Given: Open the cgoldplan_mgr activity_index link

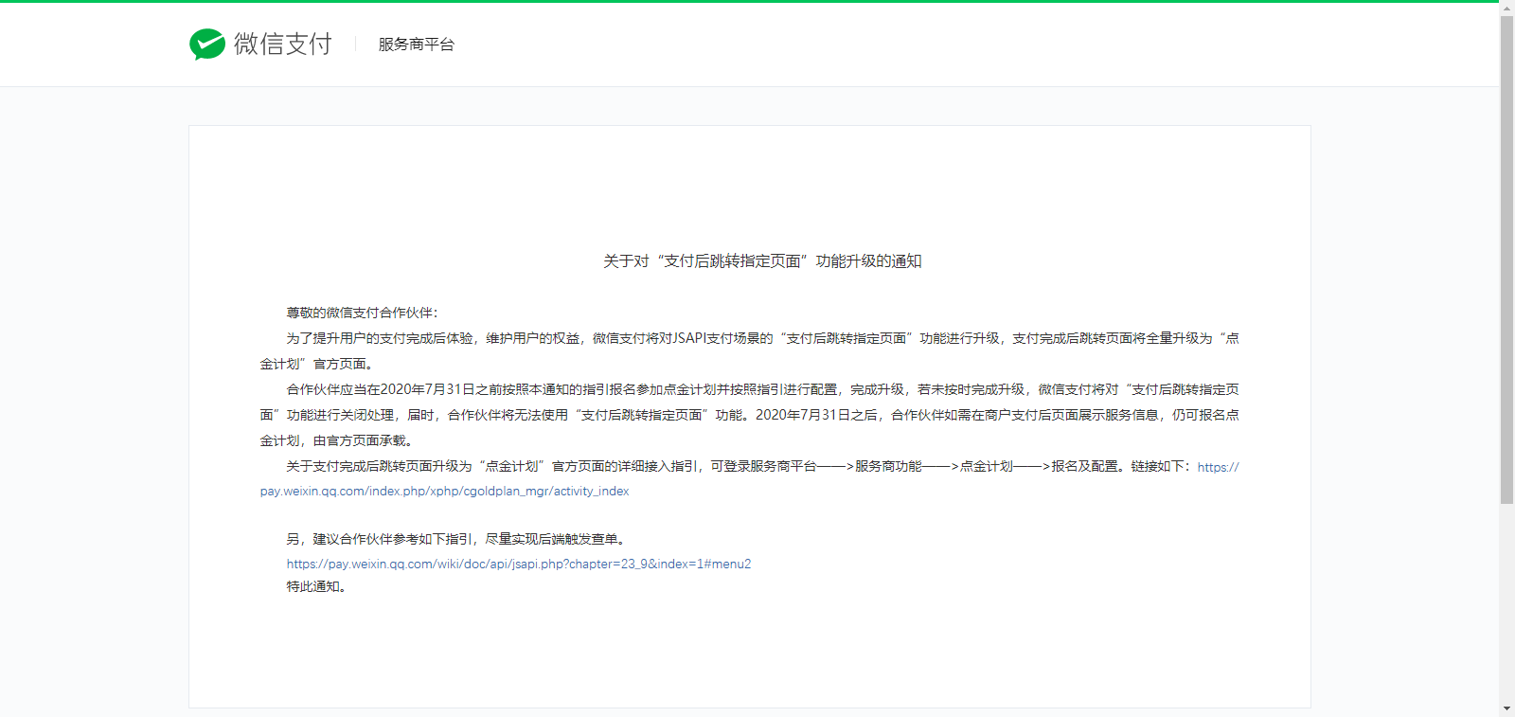Looking at the screenshot, I should coord(444,491).
